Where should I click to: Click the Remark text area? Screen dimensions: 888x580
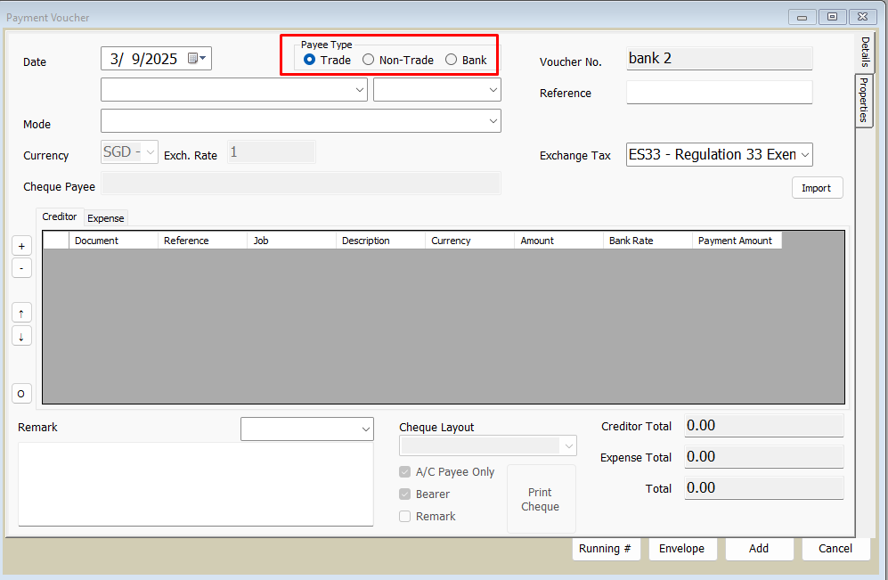[195, 484]
